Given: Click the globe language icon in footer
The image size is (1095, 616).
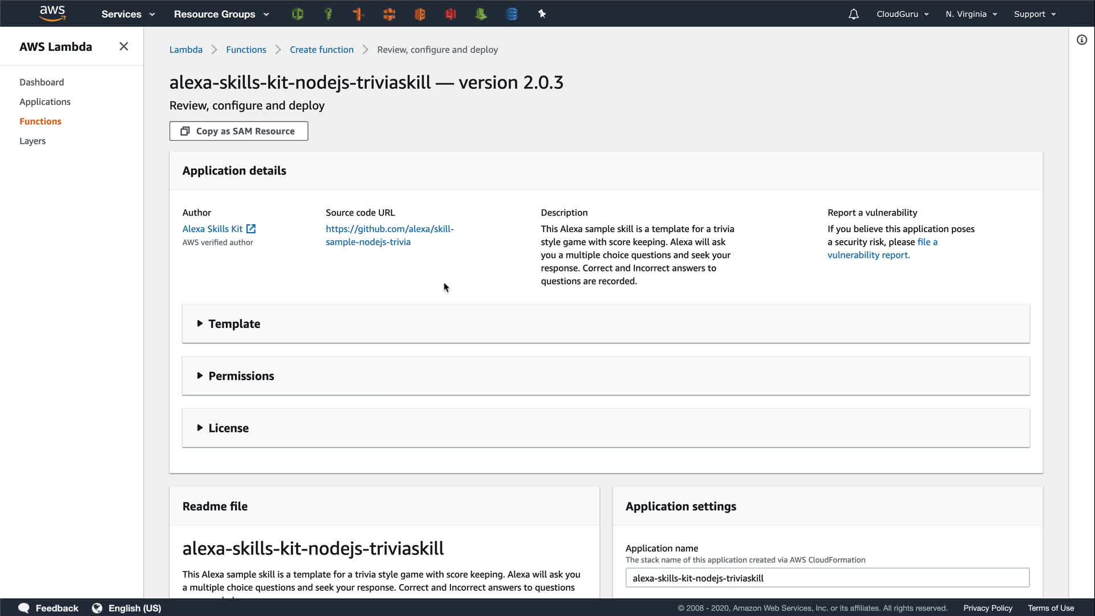Looking at the screenshot, I should [x=97, y=608].
